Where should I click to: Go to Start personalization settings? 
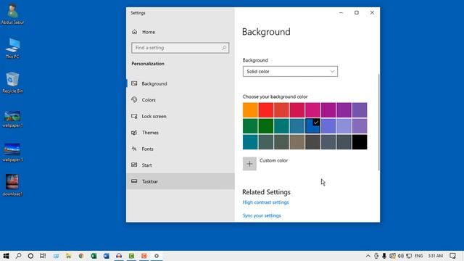(181, 165)
